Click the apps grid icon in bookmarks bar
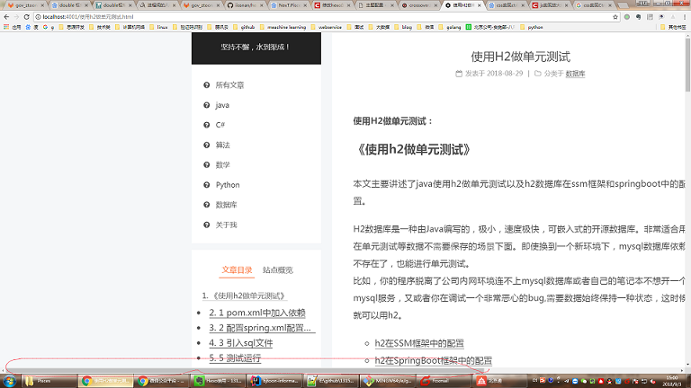 point(6,27)
